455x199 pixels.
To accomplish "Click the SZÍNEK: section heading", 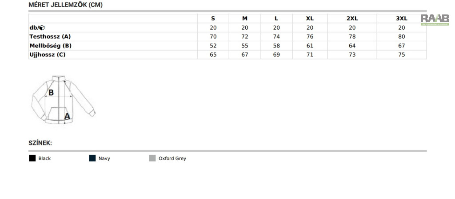I will (40, 143).
